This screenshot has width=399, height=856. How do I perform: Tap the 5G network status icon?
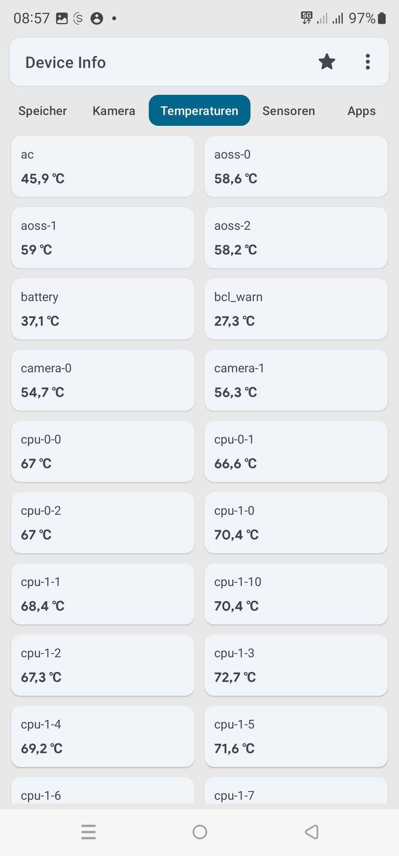pos(307,18)
